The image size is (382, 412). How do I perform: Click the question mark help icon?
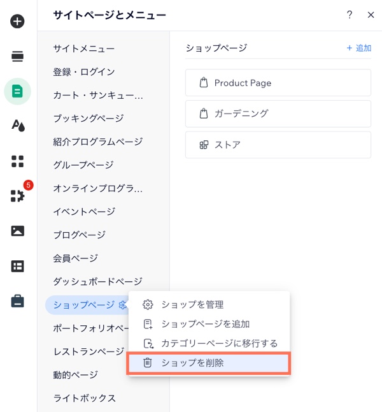(x=350, y=15)
